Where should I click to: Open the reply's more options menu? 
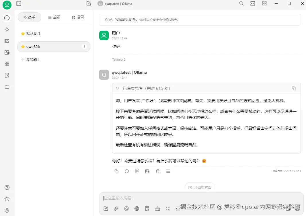[x=168, y=171]
